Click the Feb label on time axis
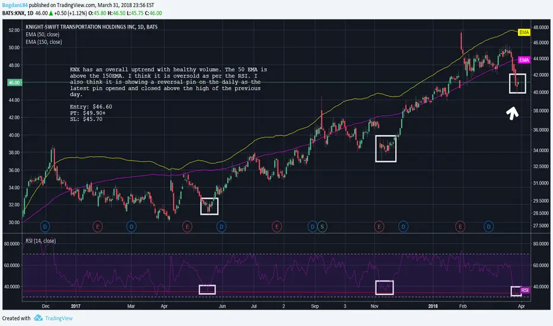The image size is (553, 326). click(x=463, y=306)
